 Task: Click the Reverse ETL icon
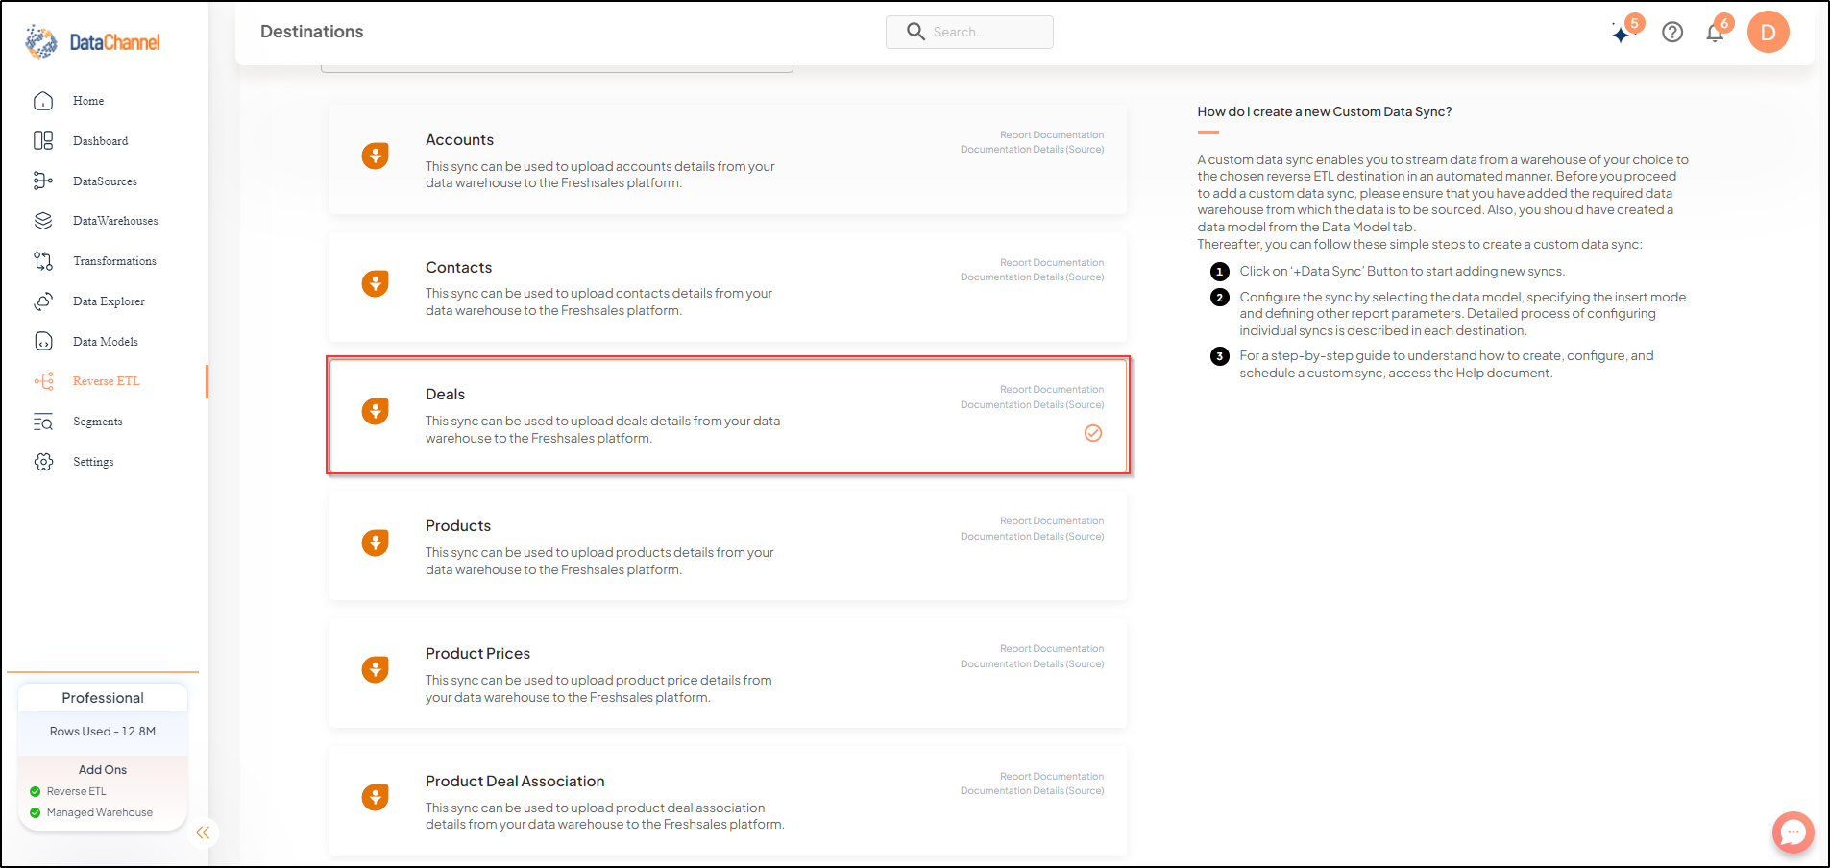pyautogui.click(x=43, y=381)
